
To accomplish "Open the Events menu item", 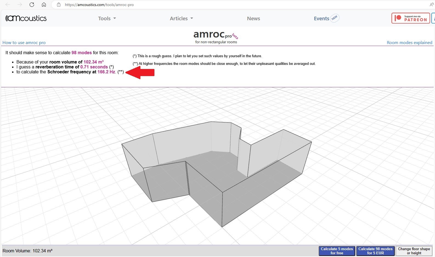I will coord(321,18).
